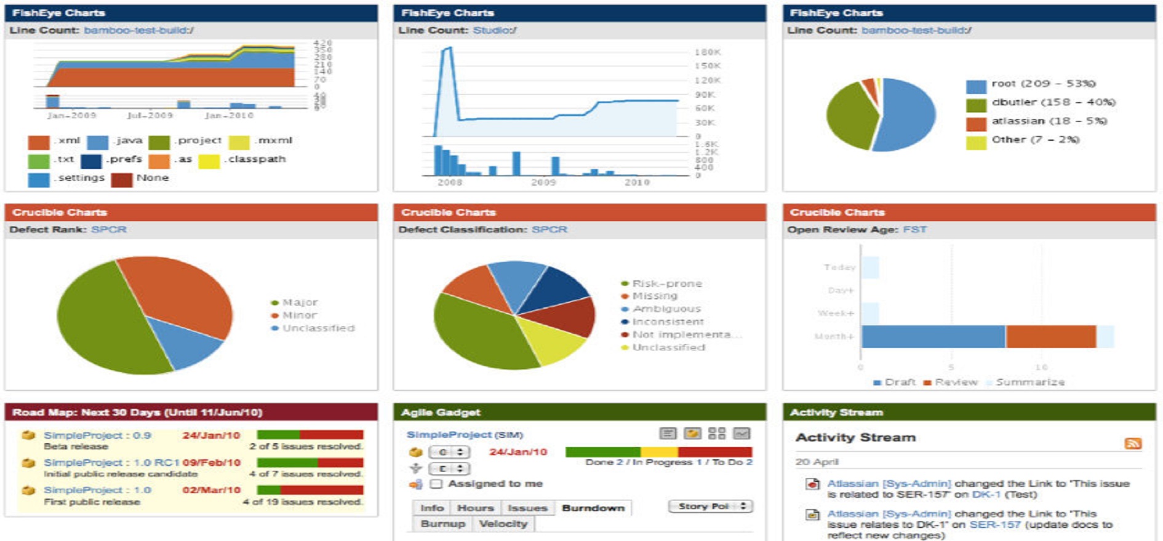Open the SimpleProject : 0.9 version link
Viewport: 1163px width, 541px height.
97,435
